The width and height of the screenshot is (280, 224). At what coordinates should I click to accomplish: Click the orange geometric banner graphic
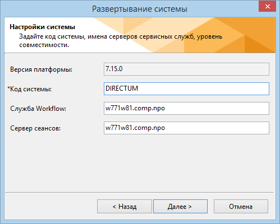tap(206, 35)
